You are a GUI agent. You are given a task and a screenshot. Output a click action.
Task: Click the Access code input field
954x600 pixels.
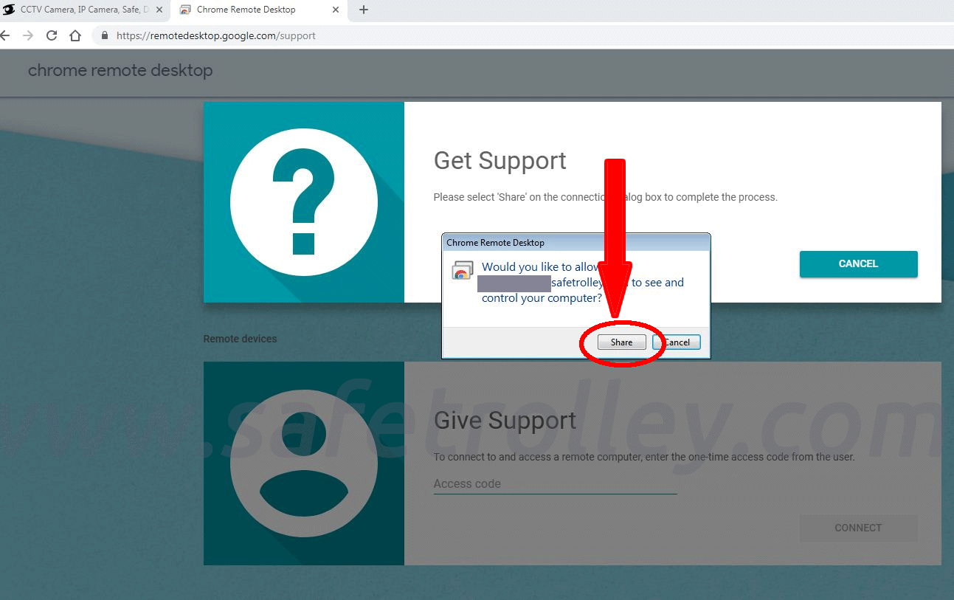(555, 484)
